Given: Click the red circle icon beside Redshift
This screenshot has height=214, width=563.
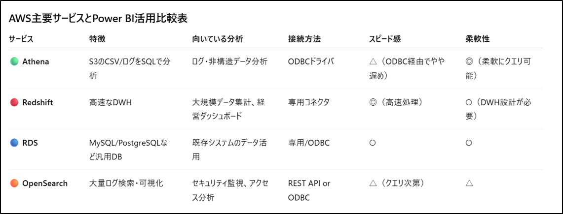Looking at the screenshot, I should click(x=14, y=102).
